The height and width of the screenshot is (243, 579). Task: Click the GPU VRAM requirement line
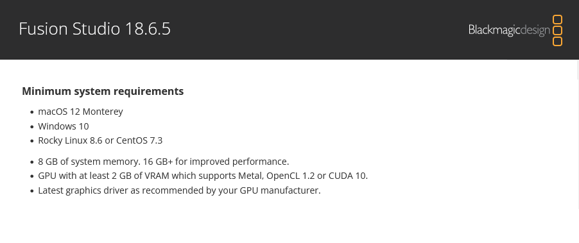(x=203, y=176)
